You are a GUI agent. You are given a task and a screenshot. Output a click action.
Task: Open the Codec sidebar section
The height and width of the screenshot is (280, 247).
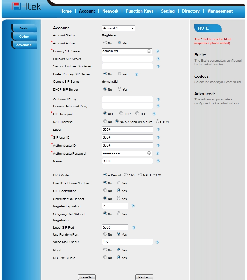(x=24, y=37)
